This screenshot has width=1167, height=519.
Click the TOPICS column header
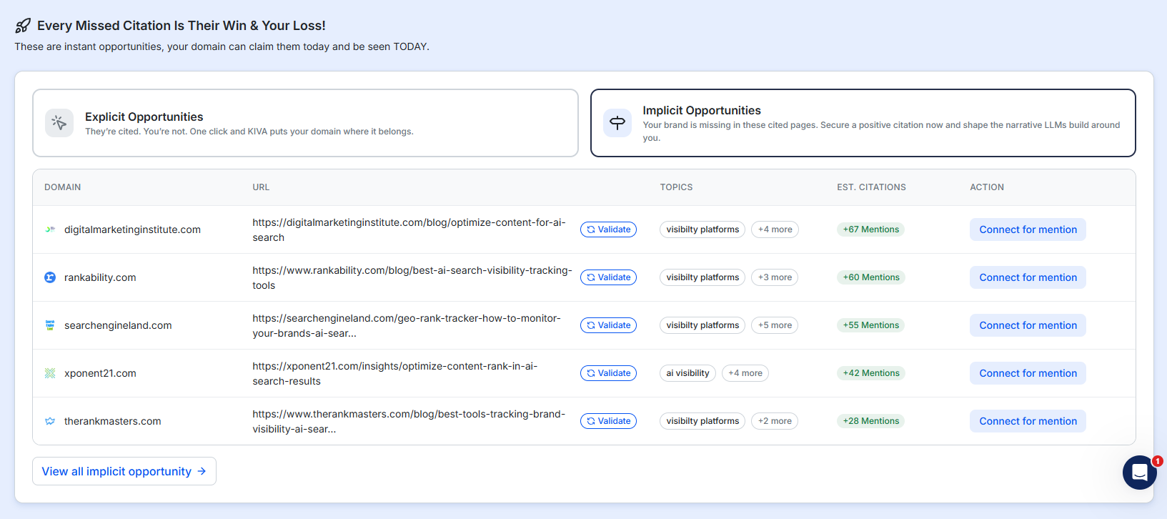point(676,187)
